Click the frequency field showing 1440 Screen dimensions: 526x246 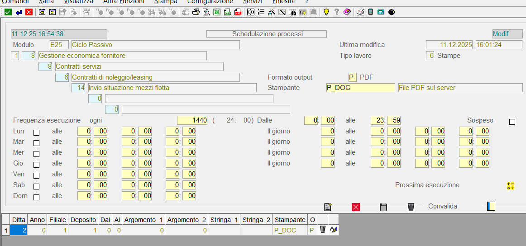point(192,120)
